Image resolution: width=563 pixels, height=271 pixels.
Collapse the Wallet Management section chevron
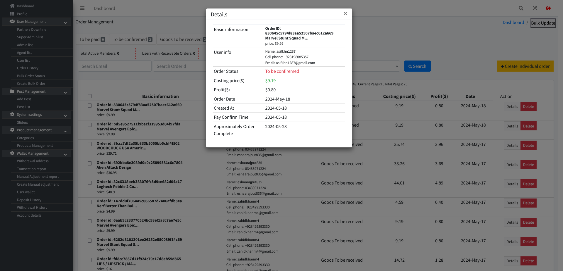[65, 154]
